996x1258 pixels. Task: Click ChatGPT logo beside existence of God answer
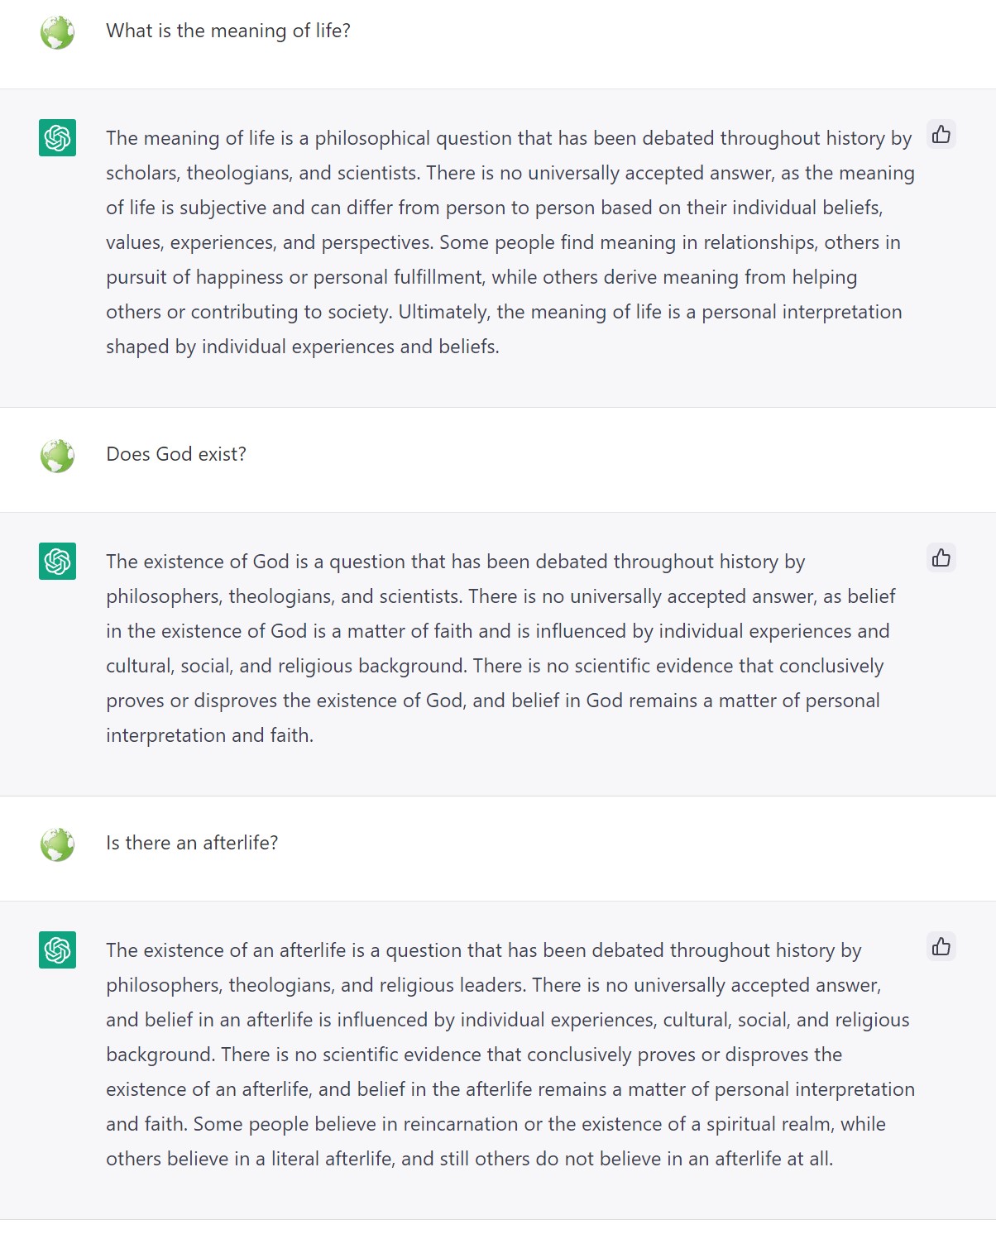click(58, 562)
